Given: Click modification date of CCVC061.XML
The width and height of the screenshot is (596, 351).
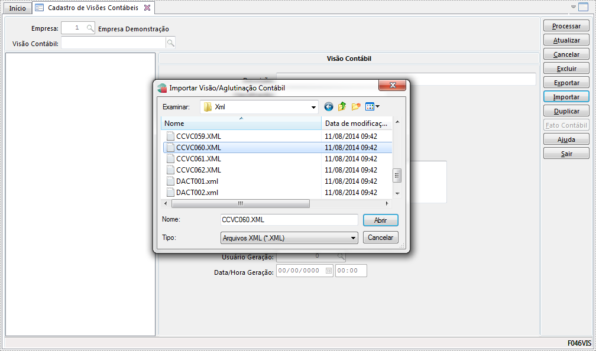Looking at the screenshot, I should (351, 159).
